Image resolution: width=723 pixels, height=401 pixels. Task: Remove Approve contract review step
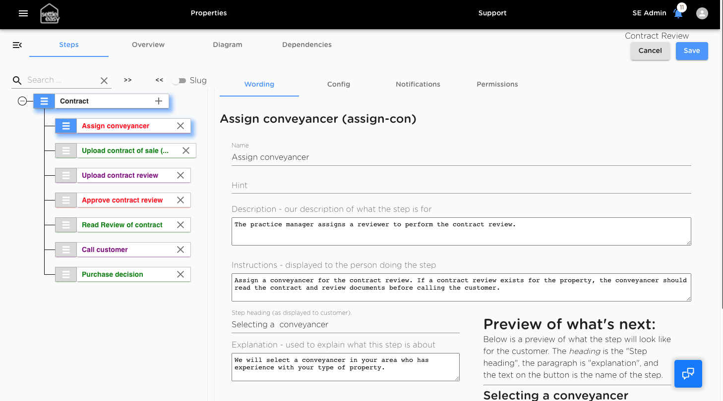(181, 200)
